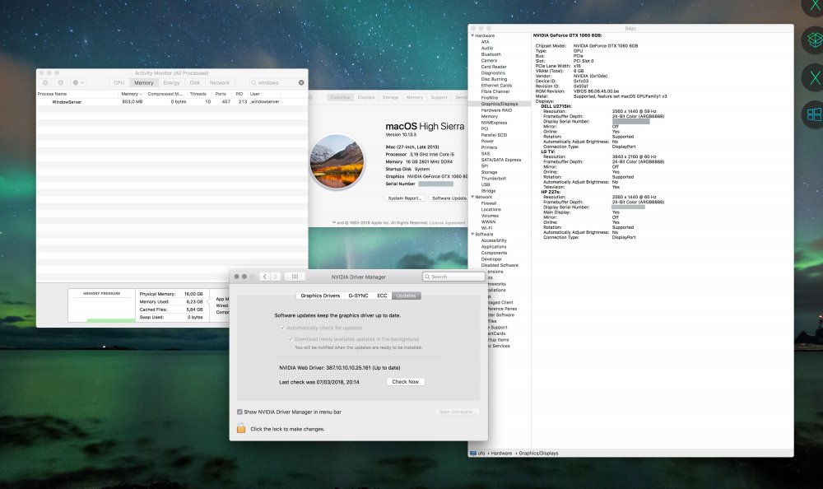Click the DELL U2715H display heading
823x489 pixels.
(556, 106)
